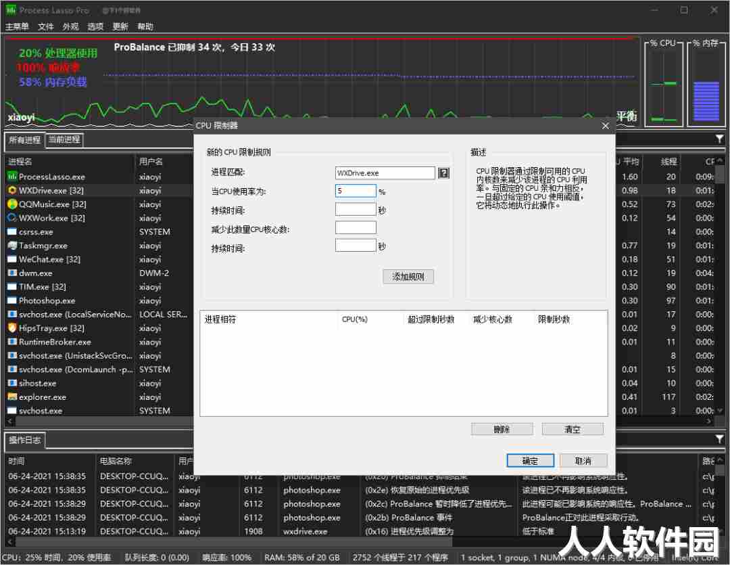Click the explorer.exe folder icon

click(x=11, y=397)
